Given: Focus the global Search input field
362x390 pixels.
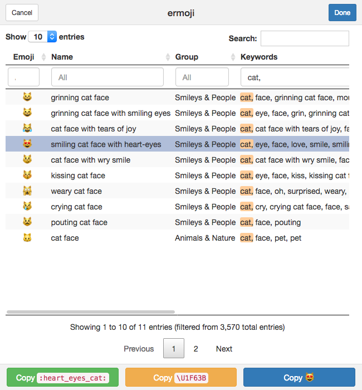Looking at the screenshot, I should 305,38.
